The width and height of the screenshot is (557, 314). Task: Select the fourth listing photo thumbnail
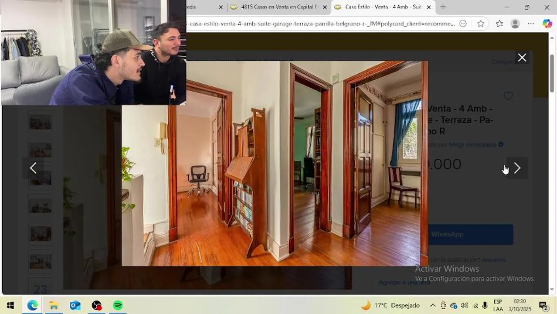pyautogui.click(x=40, y=205)
